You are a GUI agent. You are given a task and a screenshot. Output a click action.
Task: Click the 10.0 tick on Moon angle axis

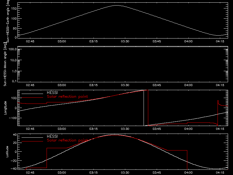[13, 60]
